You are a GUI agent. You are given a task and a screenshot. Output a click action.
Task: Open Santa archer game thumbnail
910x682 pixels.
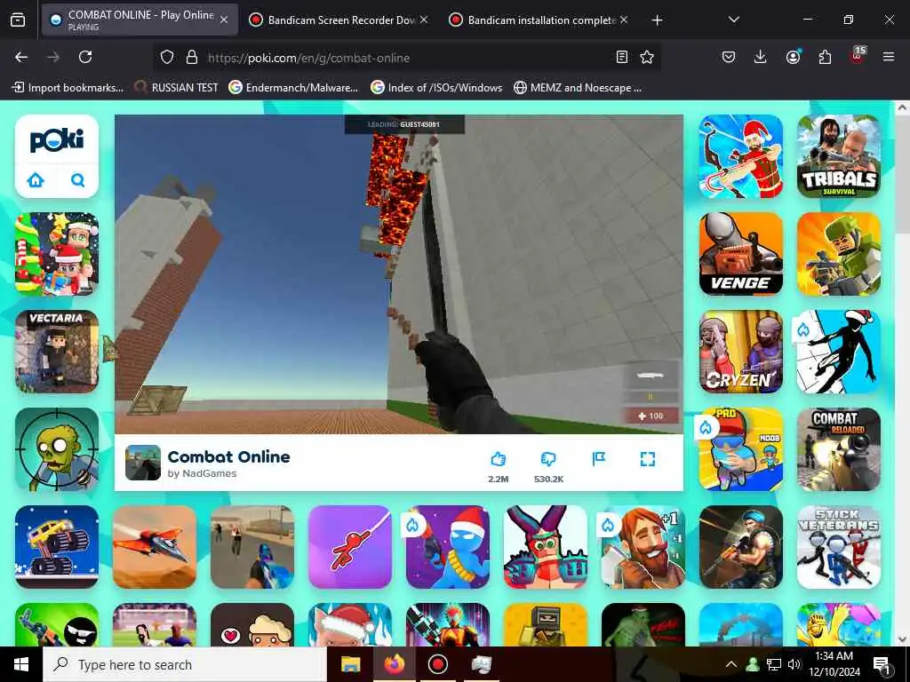click(741, 156)
